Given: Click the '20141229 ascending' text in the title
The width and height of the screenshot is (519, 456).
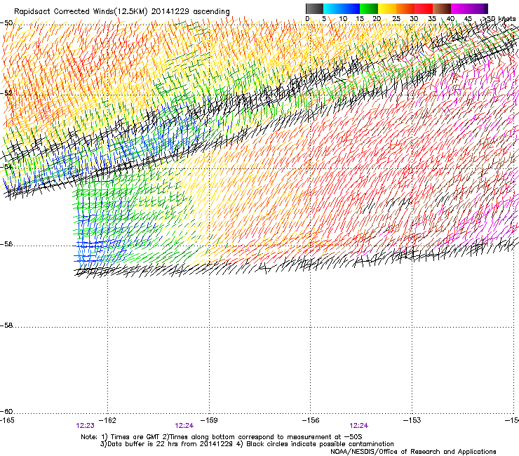Looking at the screenshot, I should [190, 12].
